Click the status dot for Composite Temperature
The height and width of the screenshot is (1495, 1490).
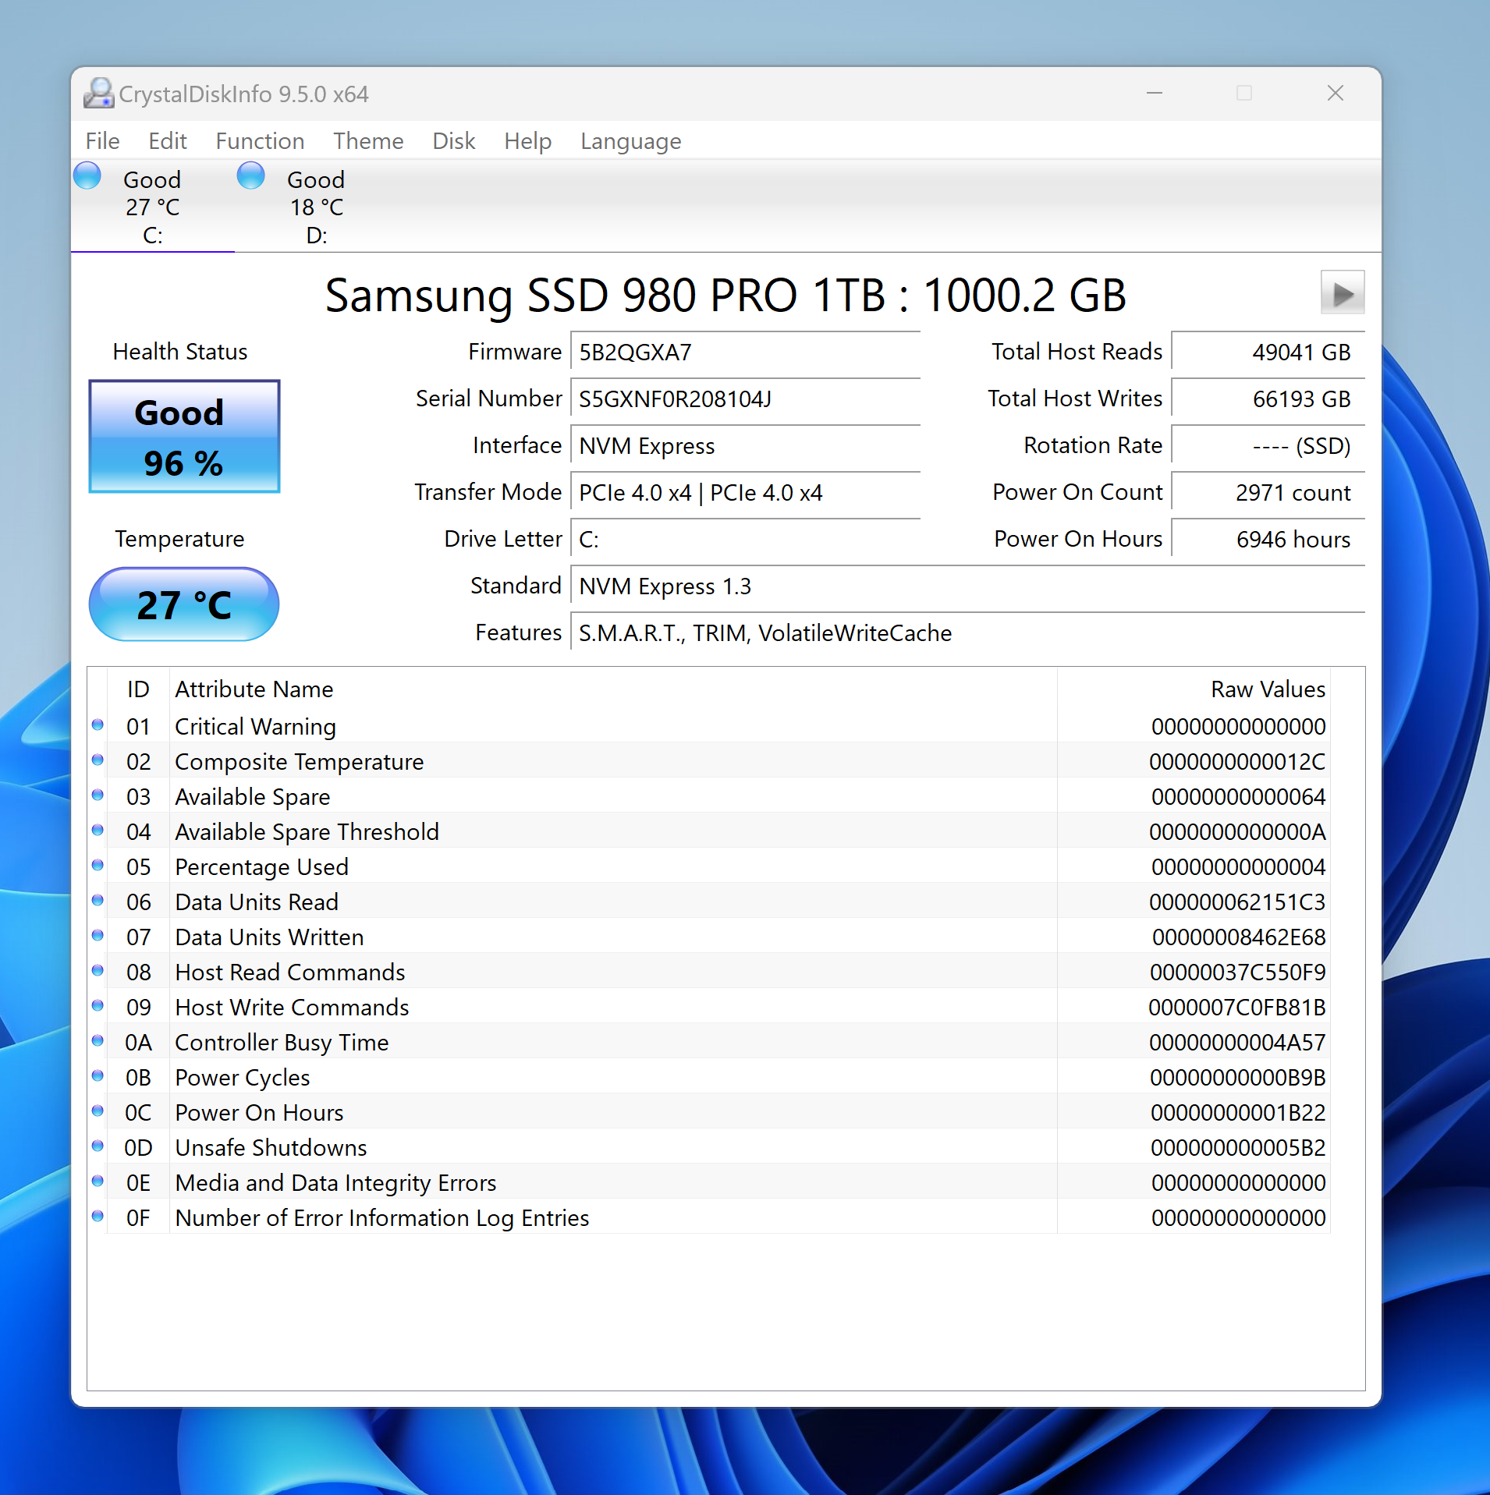(98, 760)
